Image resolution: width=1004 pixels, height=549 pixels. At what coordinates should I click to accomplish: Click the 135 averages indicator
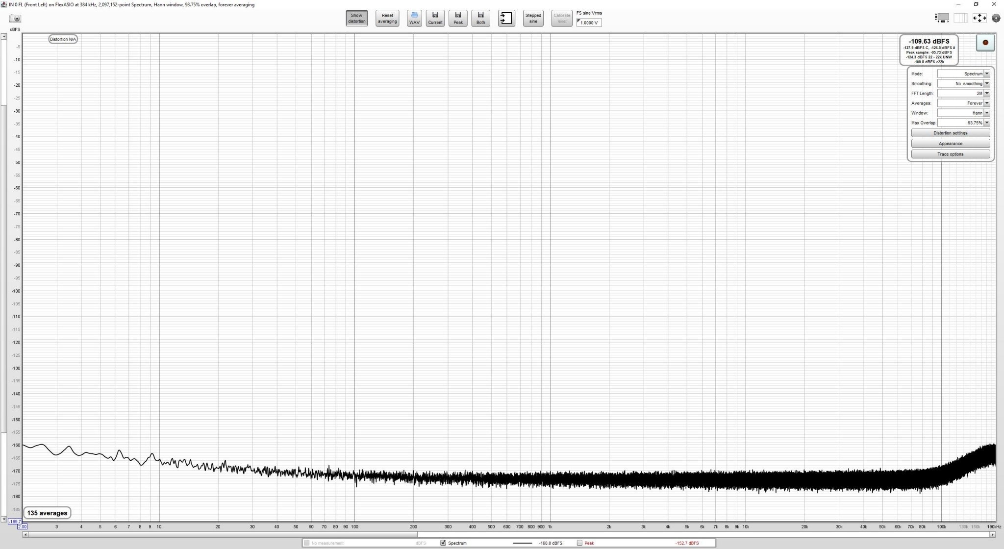[x=47, y=513]
